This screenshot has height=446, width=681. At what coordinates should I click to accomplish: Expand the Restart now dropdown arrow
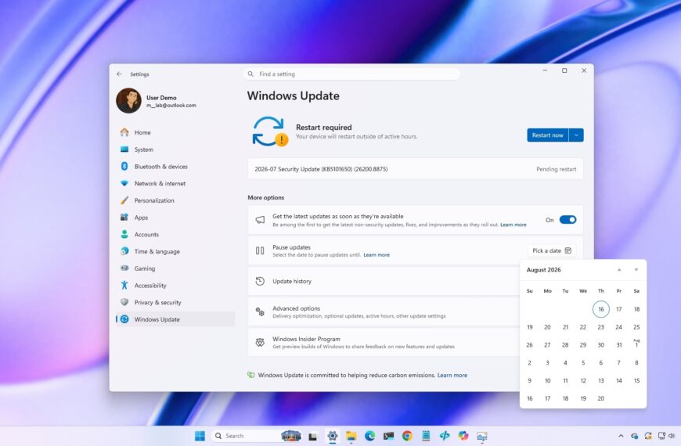pos(576,135)
